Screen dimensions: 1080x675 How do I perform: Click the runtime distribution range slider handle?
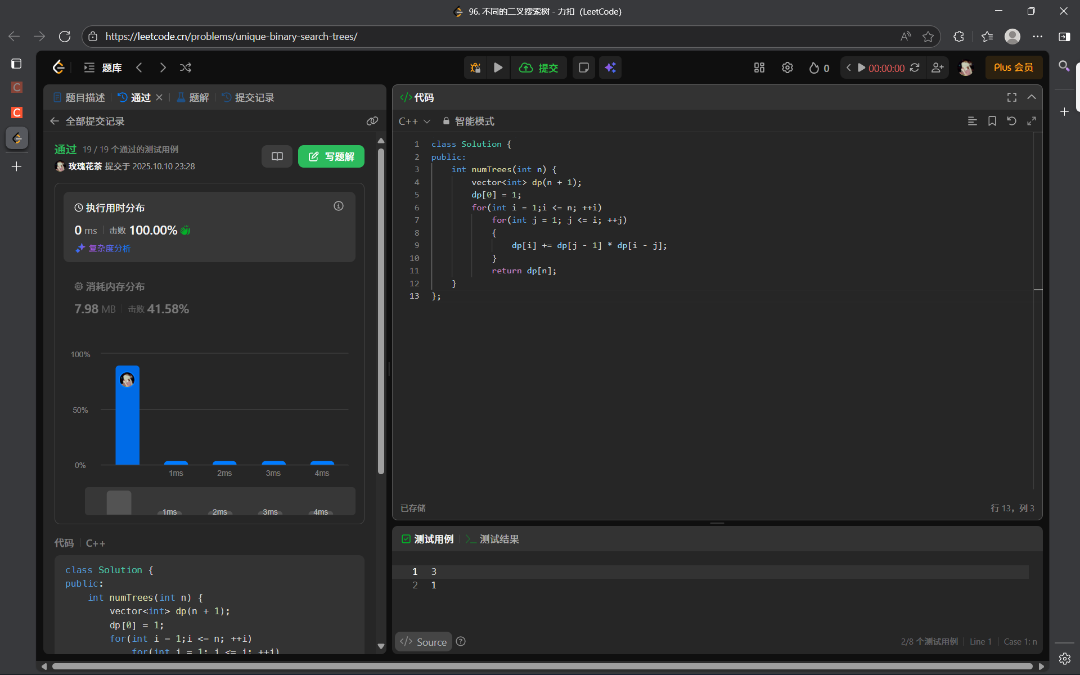click(x=119, y=502)
